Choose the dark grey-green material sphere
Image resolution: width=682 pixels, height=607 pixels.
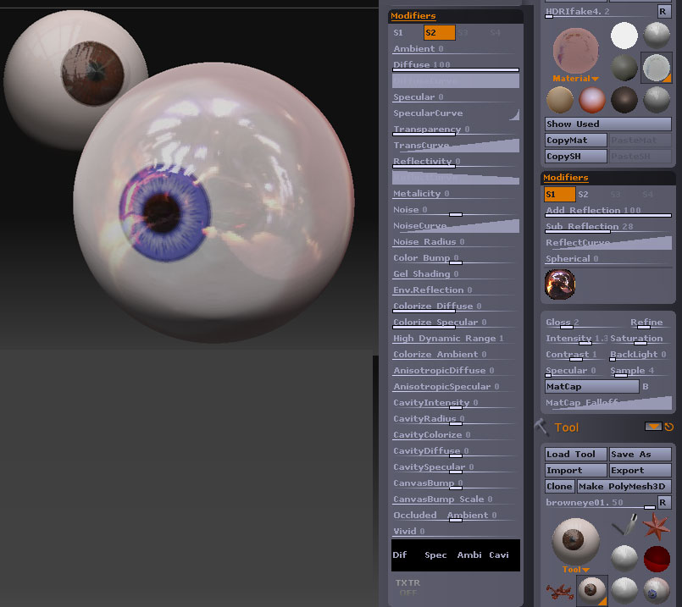click(x=624, y=68)
